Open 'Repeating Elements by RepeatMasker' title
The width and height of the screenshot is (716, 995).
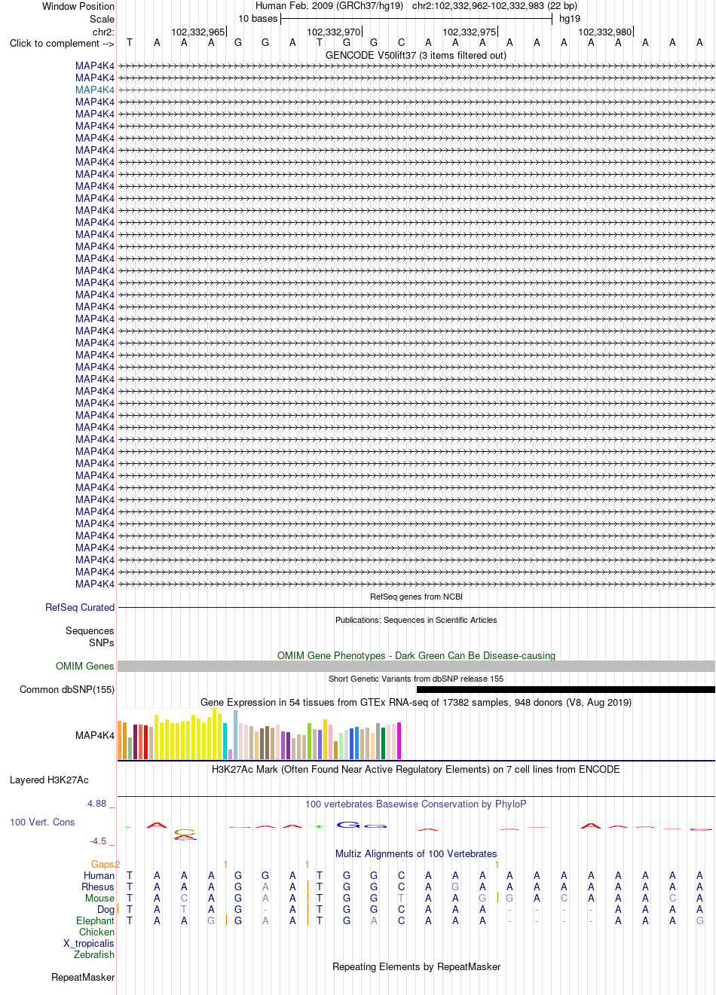[416, 966]
